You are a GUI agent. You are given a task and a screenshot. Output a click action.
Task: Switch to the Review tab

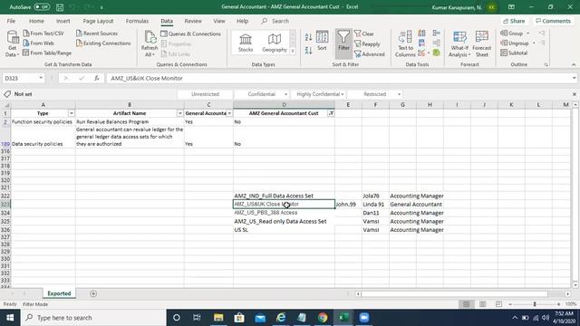[x=193, y=21]
